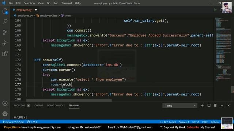Kill the terminal with trash icon
The height and width of the screenshot is (131, 234).
click(215, 106)
